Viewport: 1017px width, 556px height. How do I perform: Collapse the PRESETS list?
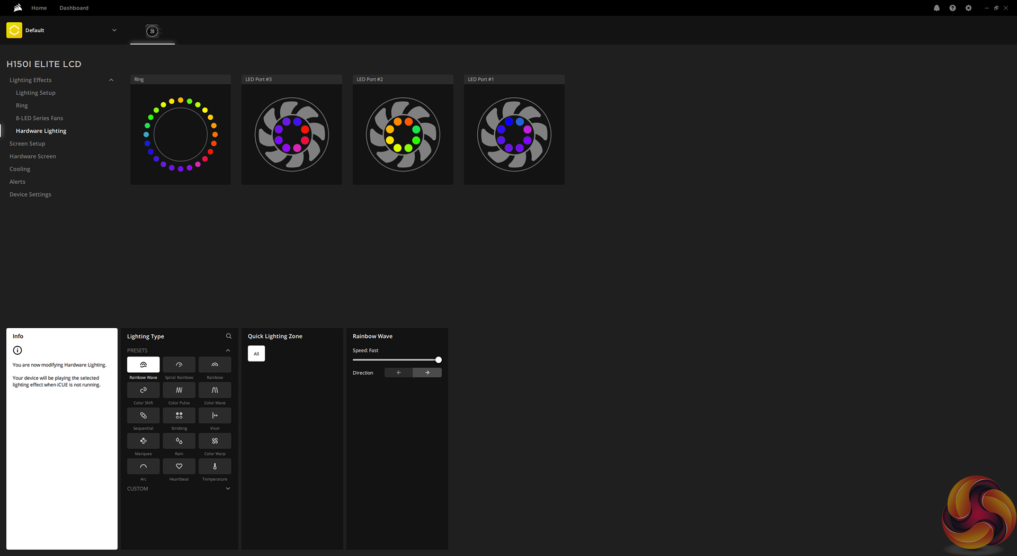[228, 351]
